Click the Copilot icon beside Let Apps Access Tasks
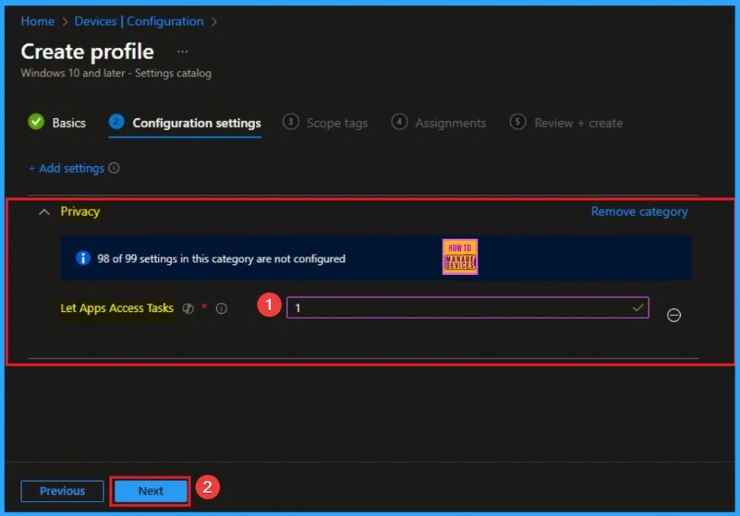 coord(189,309)
